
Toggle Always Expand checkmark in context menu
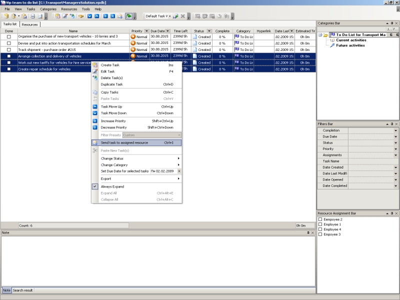95,186
